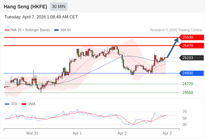The width and height of the screenshot is (205, 139).
Task: Click the RSI 50 axis value
Action: coord(184,118)
